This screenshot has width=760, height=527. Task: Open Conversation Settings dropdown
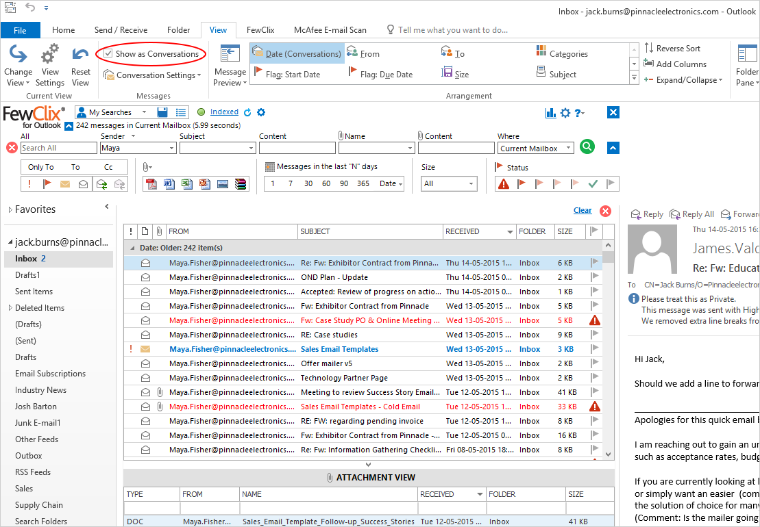151,75
